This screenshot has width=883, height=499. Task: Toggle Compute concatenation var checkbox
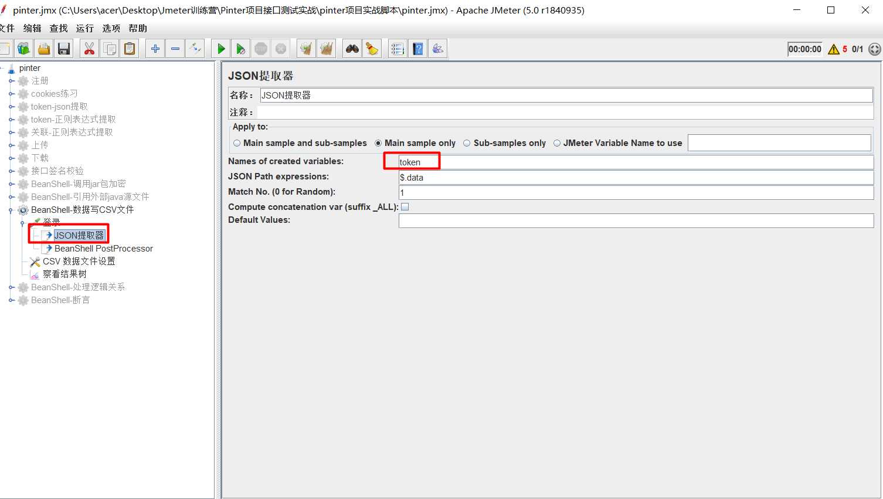coord(405,207)
